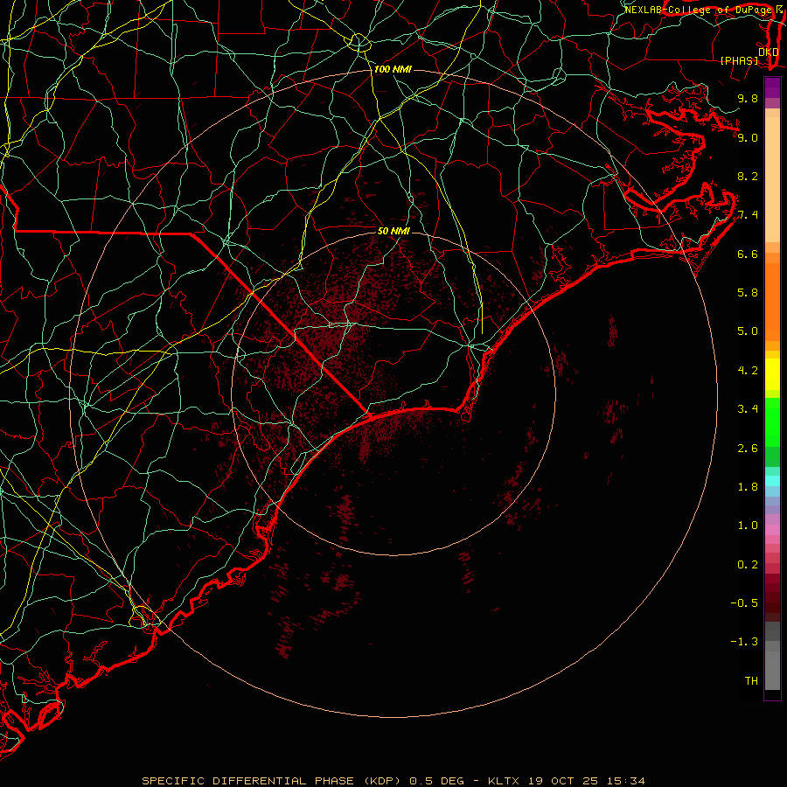Click the 50 NMI range ring label
This screenshot has width=787, height=787.
click(x=393, y=231)
